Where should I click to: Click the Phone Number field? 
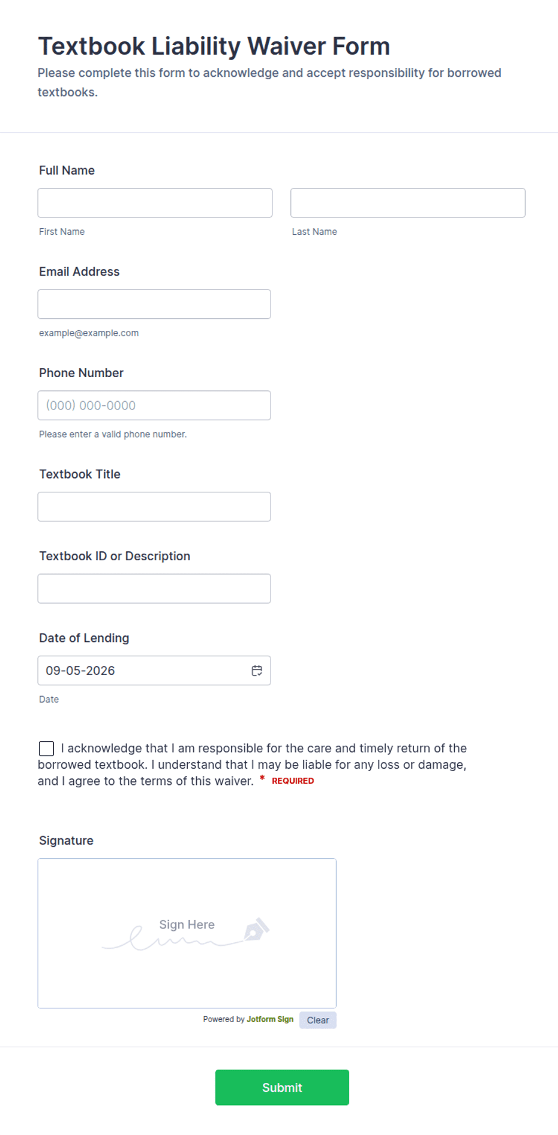(154, 405)
